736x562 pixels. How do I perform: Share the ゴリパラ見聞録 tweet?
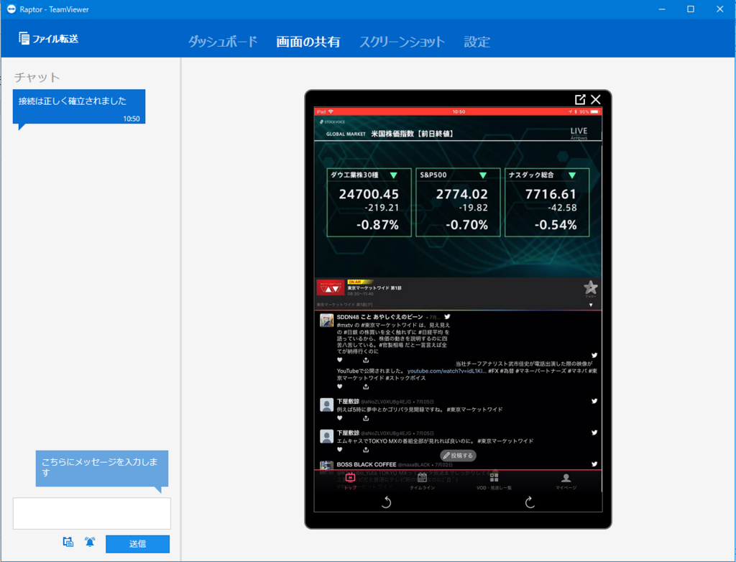pyautogui.click(x=366, y=418)
